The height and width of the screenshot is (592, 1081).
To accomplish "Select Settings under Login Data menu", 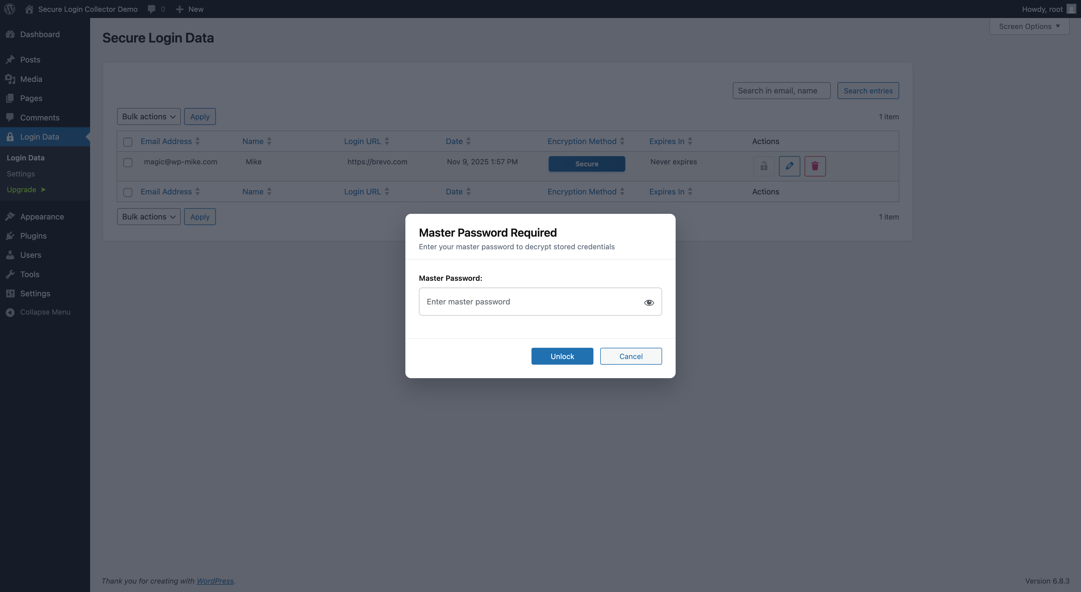I will point(21,174).
